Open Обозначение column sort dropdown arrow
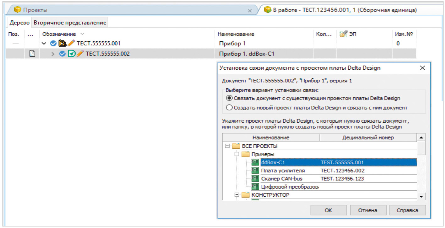This screenshot has width=445, height=228. pyautogui.click(x=82, y=34)
